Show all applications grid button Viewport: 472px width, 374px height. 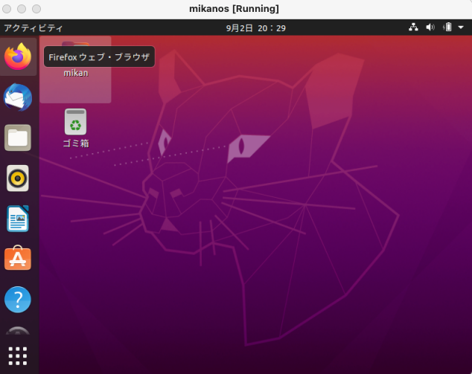(18, 356)
